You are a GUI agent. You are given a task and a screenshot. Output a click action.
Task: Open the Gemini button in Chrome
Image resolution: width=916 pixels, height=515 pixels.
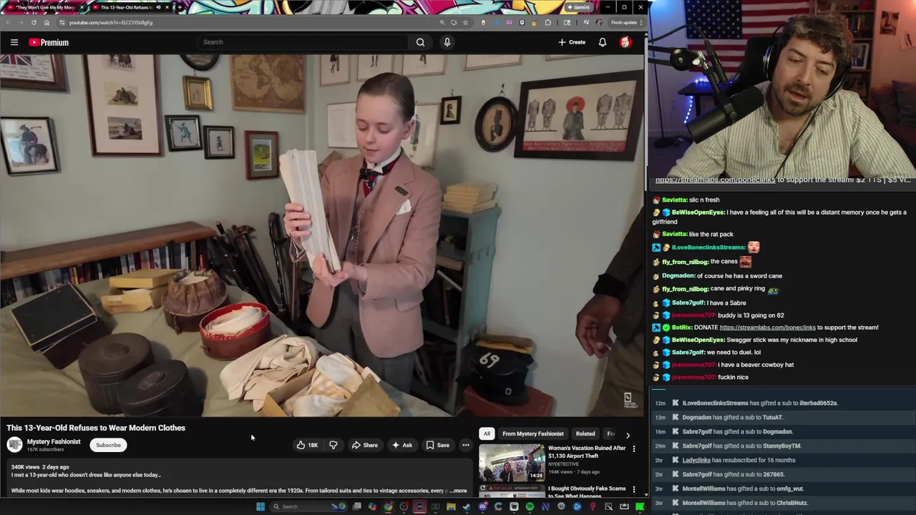coord(578,7)
